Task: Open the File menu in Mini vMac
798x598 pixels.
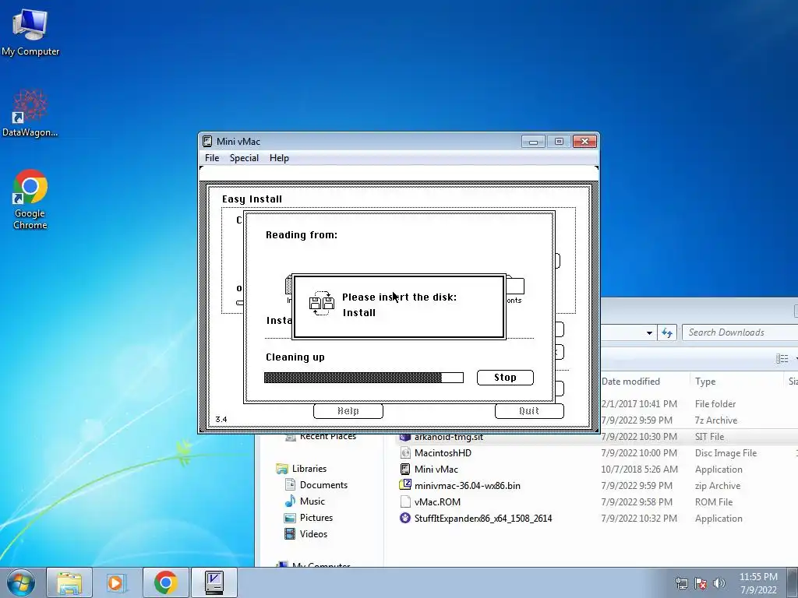Action: coord(212,157)
